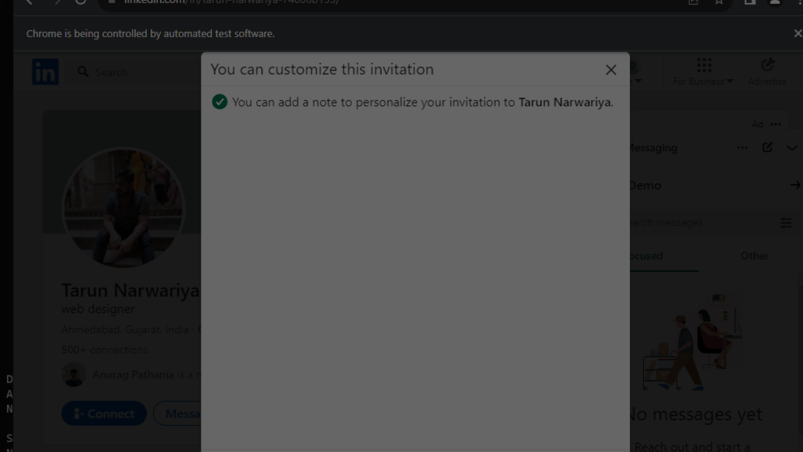Click the message search filter icon

[x=786, y=222]
